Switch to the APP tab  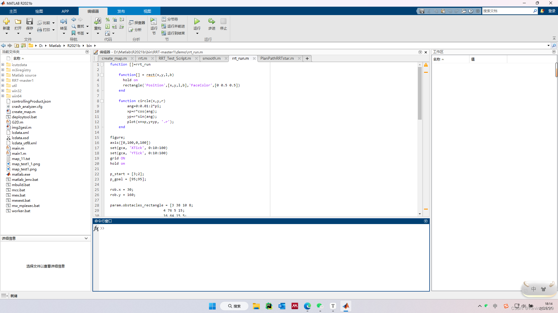pyautogui.click(x=65, y=11)
